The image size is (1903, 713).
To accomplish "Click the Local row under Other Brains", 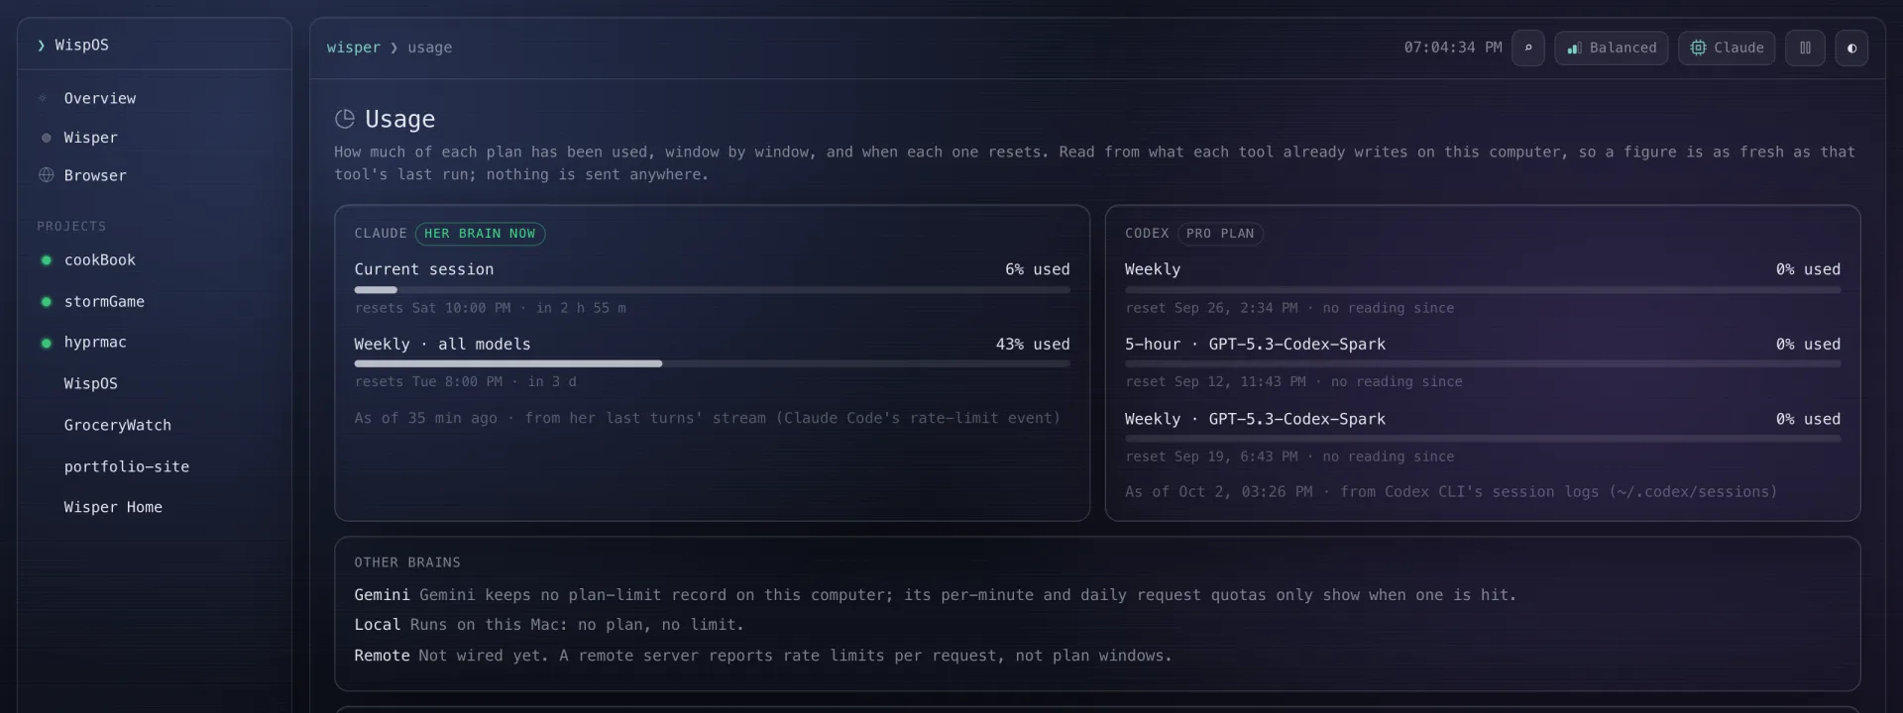I will pyautogui.click(x=548, y=625).
